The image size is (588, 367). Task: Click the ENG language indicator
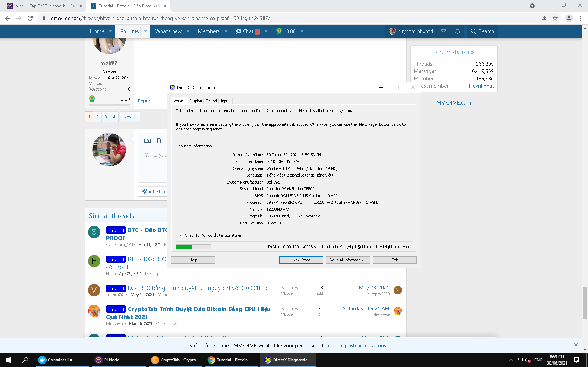538,360
